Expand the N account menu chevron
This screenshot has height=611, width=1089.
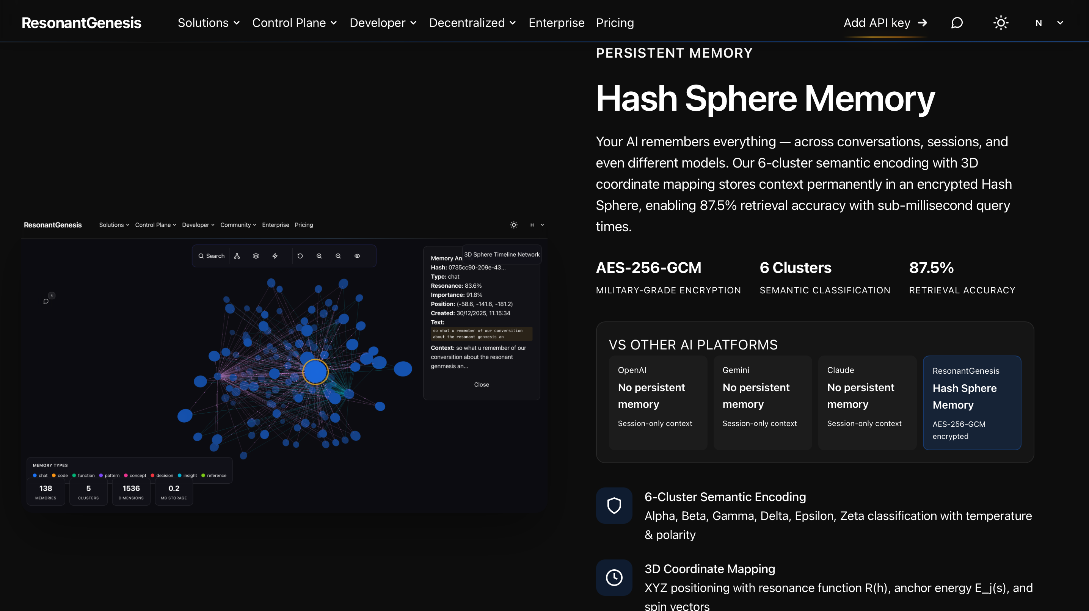[x=1060, y=23]
